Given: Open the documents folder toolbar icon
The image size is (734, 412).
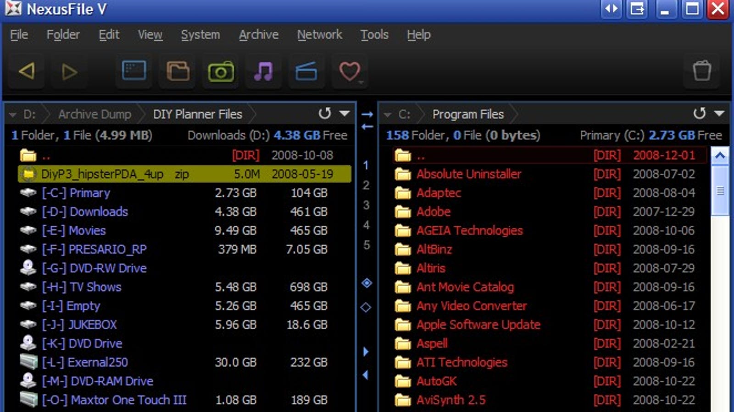Looking at the screenshot, I should [x=178, y=71].
